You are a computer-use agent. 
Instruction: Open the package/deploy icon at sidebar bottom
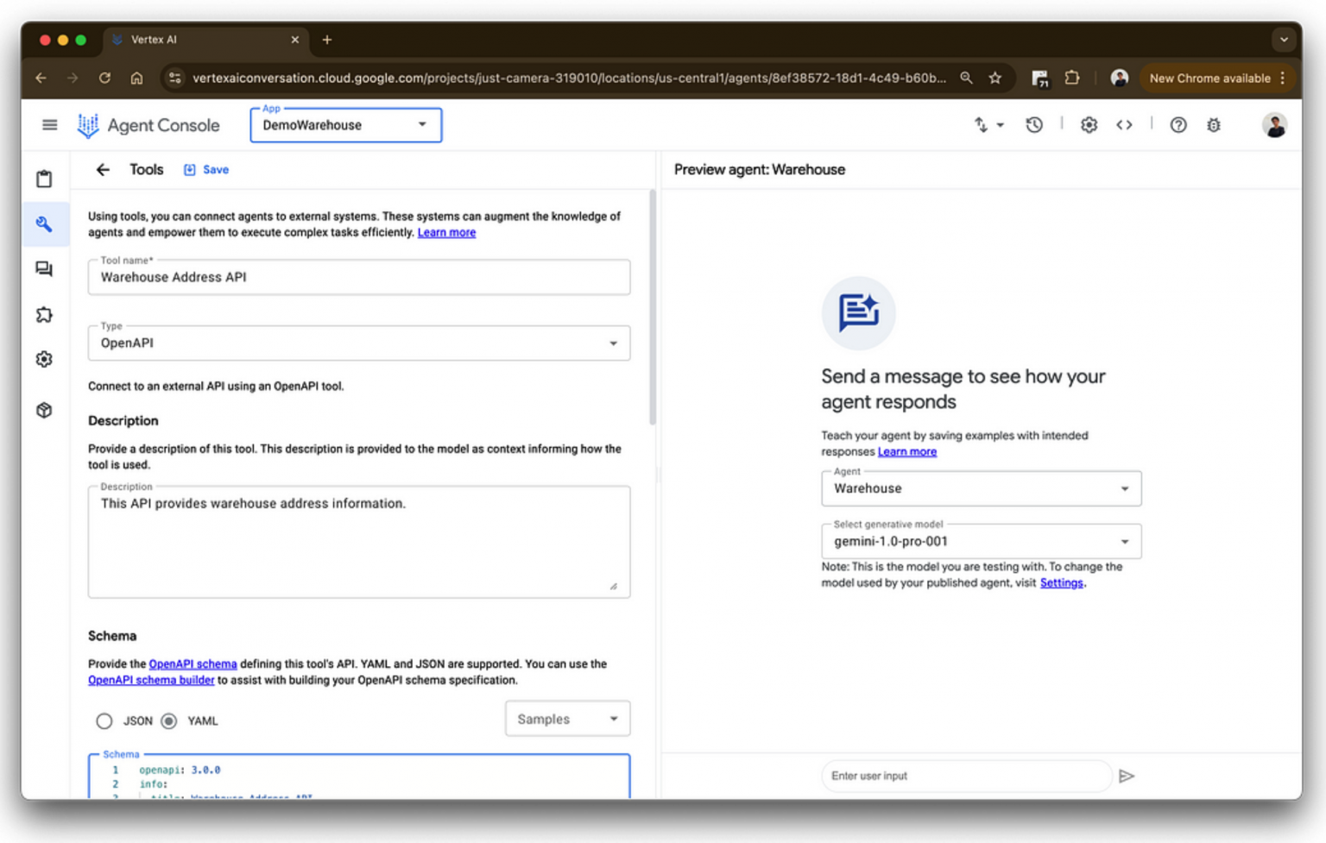click(x=44, y=410)
